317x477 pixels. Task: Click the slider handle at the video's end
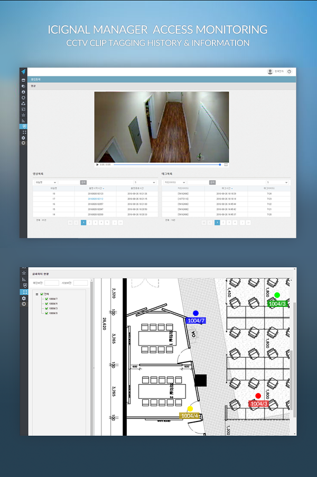tap(220, 165)
